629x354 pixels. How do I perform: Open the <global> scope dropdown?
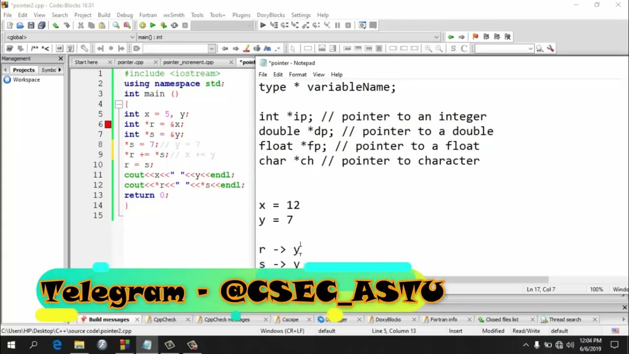tap(132, 37)
